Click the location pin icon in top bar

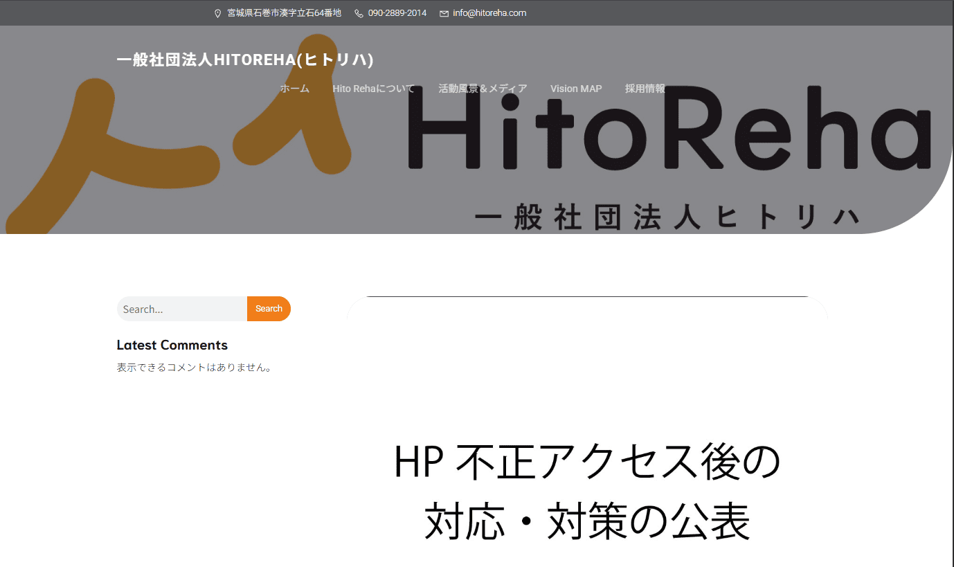pyautogui.click(x=217, y=13)
